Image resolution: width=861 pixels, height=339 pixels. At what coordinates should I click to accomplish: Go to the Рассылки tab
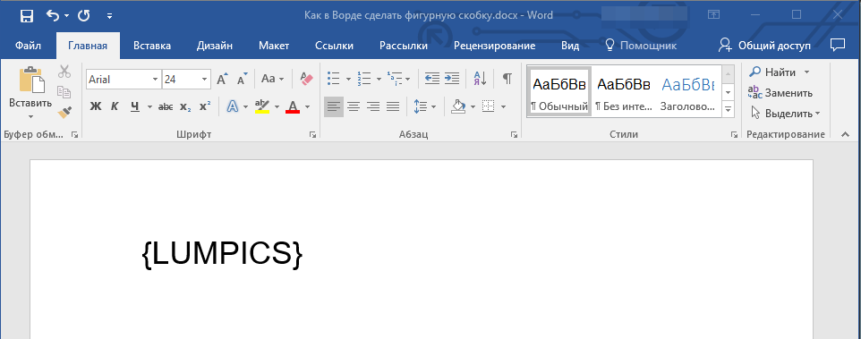point(404,46)
